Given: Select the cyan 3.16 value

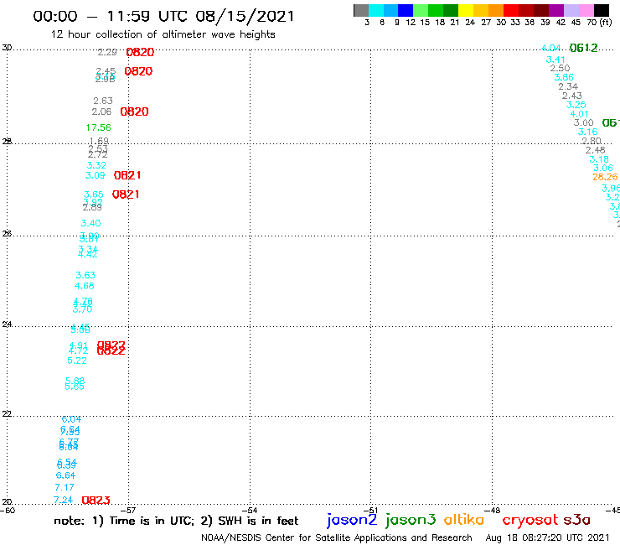Looking at the screenshot, I should (x=587, y=132).
